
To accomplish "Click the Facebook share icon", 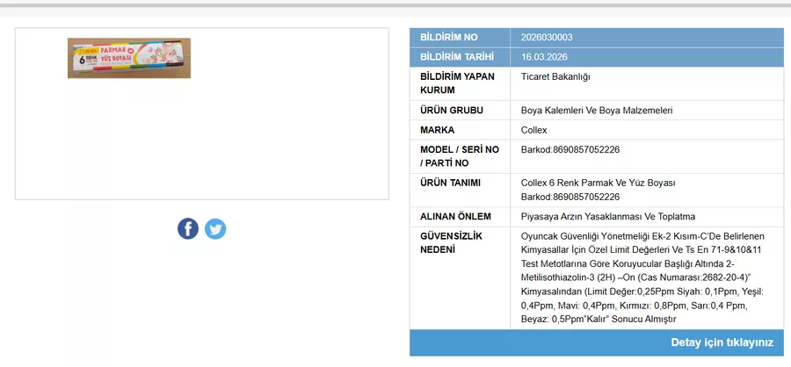I will click(188, 228).
